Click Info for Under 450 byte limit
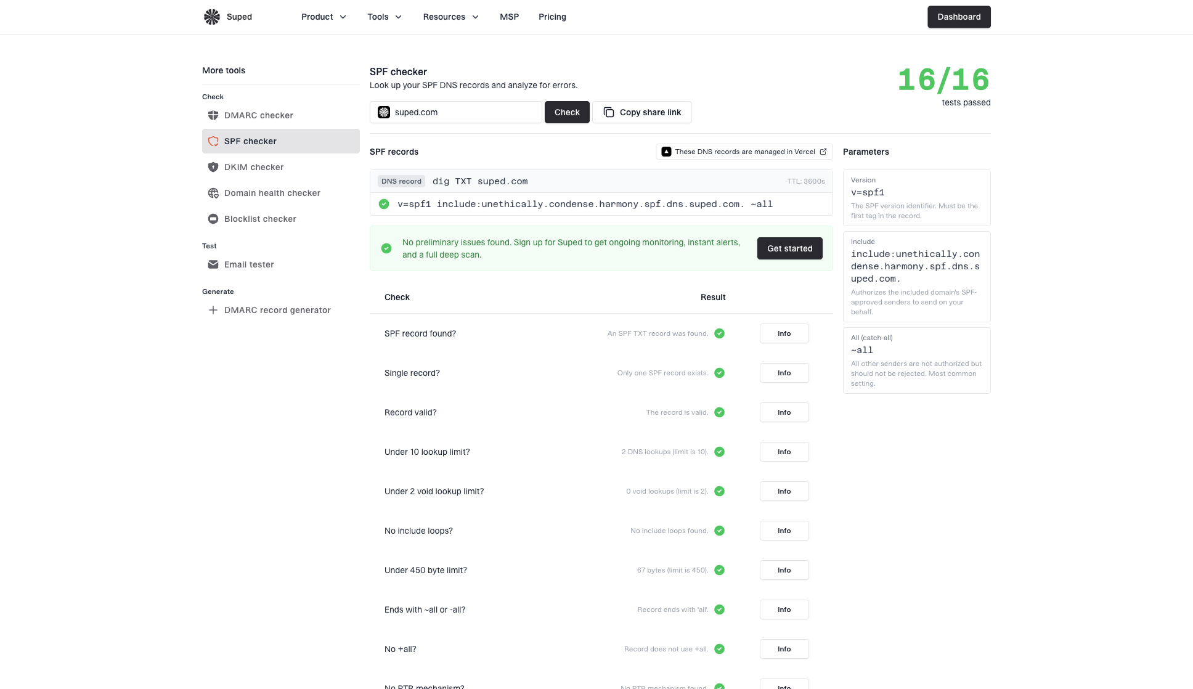The width and height of the screenshot is (1193, 689). click(784, 570)
